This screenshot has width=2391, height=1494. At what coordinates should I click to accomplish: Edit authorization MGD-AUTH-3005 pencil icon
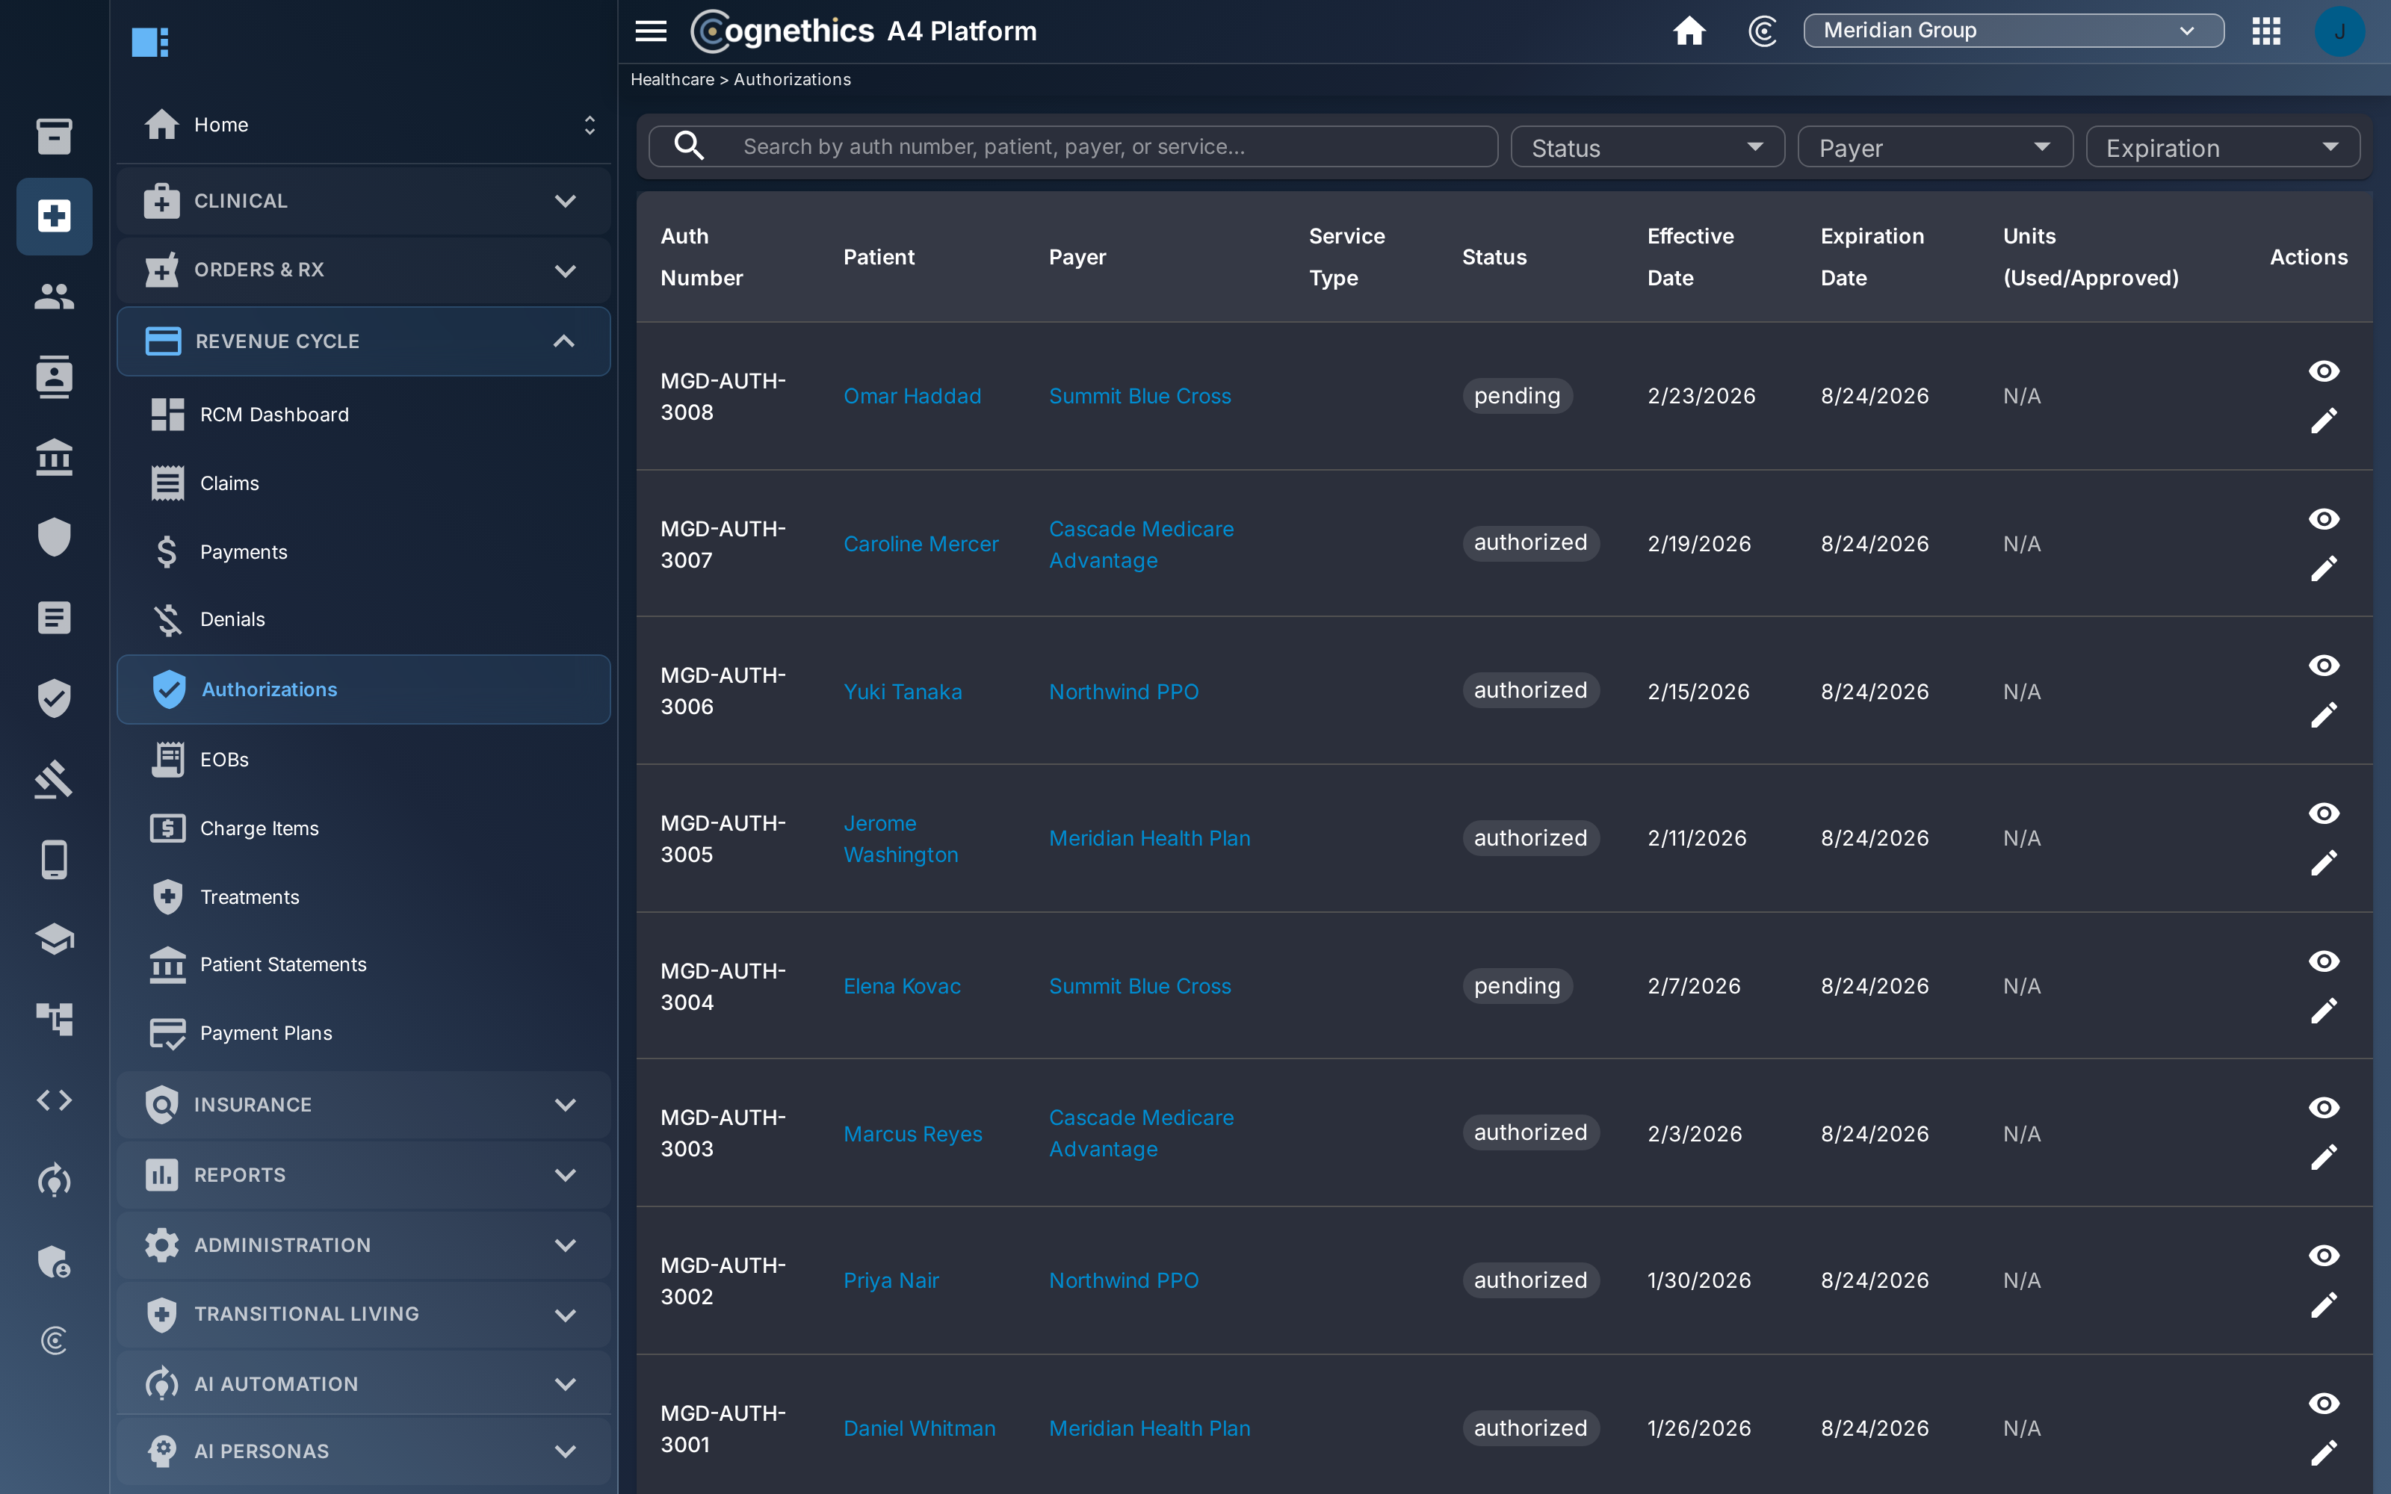[2323, 863]
